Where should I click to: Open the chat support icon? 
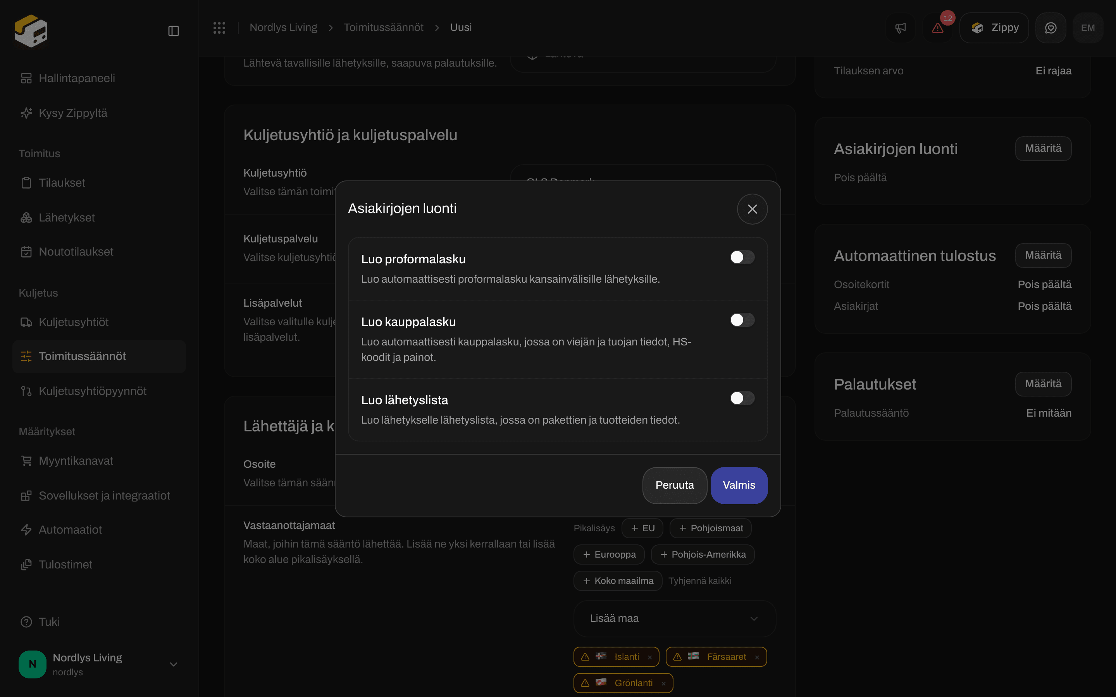(1051, 27)
